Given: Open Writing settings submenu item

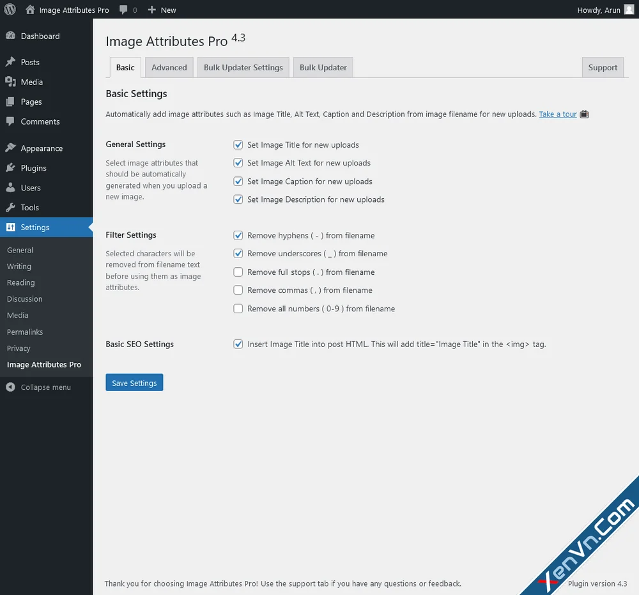Looking at the screenshot, I should [x=19, y=266].
